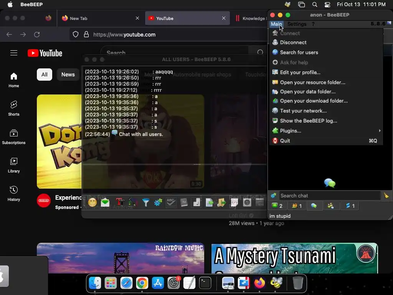Toggle the ABC spell-check icon
This screenshot has height=295, width=393.
pyautogui.click(x=171, y=202)
